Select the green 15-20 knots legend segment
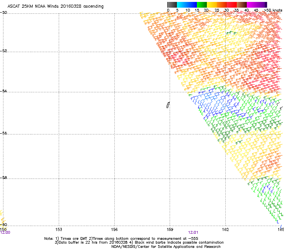This screenshot has width=284, height=249. click(x=202, y=5)
